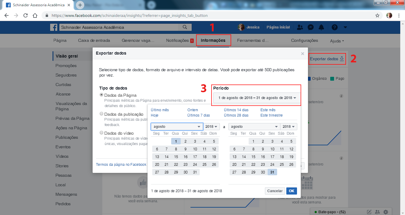Open start month agosto dropdown
The width and height of the screenshot is (405, 215).
tap(177, 127)
